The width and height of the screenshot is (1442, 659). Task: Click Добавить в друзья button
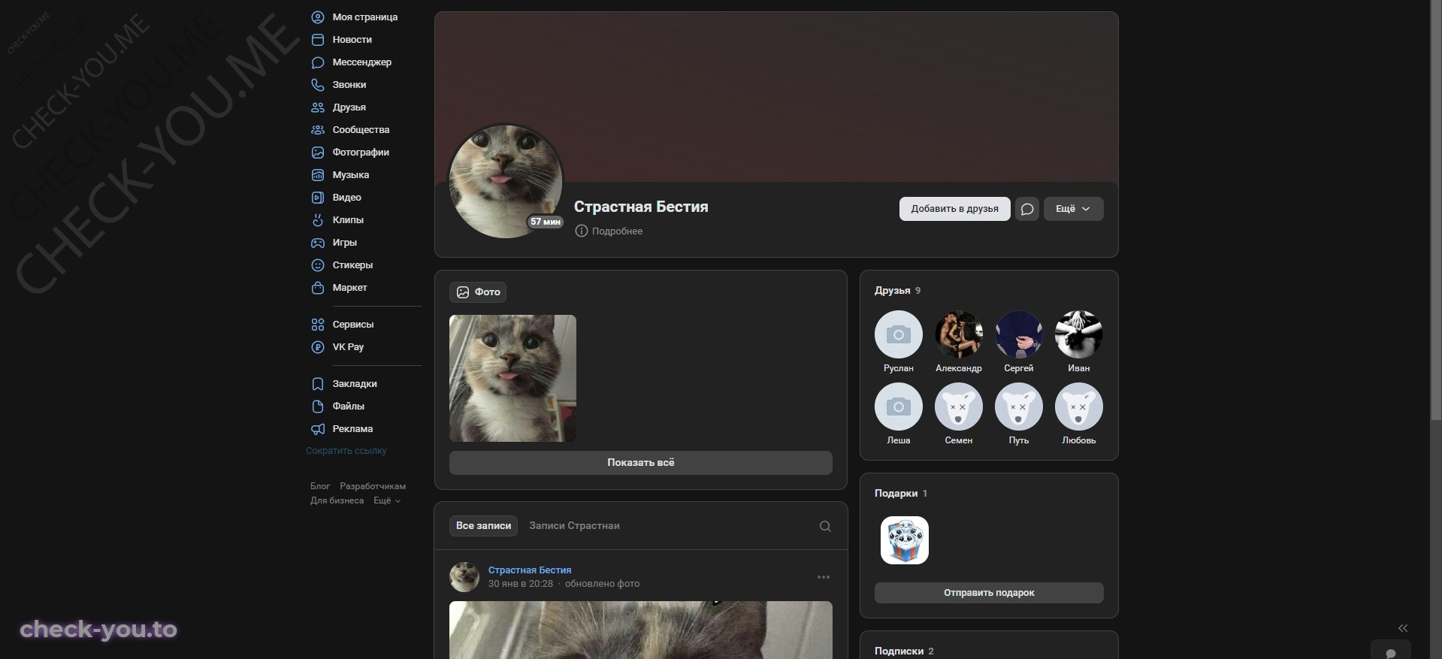tap(954, 209)
